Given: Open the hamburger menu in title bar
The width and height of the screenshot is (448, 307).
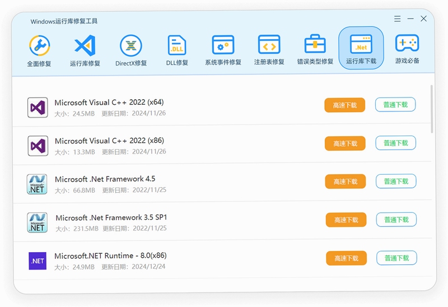Looking at the screenshot, I should click(x=397, y=19).
